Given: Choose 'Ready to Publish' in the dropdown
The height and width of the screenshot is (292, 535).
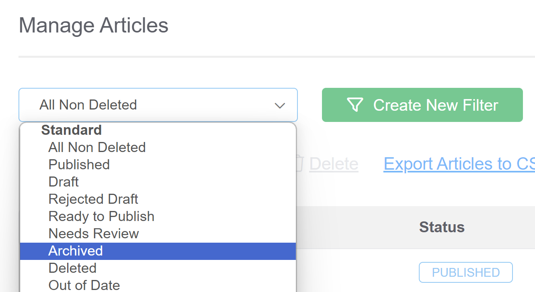Looking at the screenshot, I should coord(101,216).
